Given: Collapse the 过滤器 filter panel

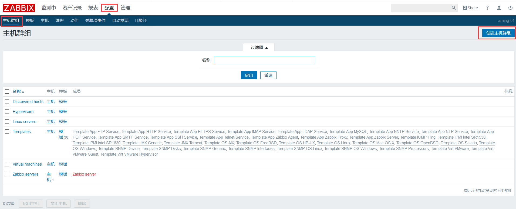Looking at the screenshot, I should coord(259,47).
